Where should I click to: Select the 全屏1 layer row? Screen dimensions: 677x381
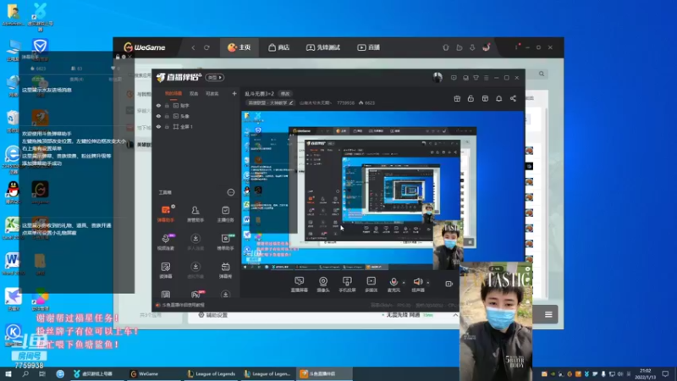pyautogui.click(x=195, y=126)
